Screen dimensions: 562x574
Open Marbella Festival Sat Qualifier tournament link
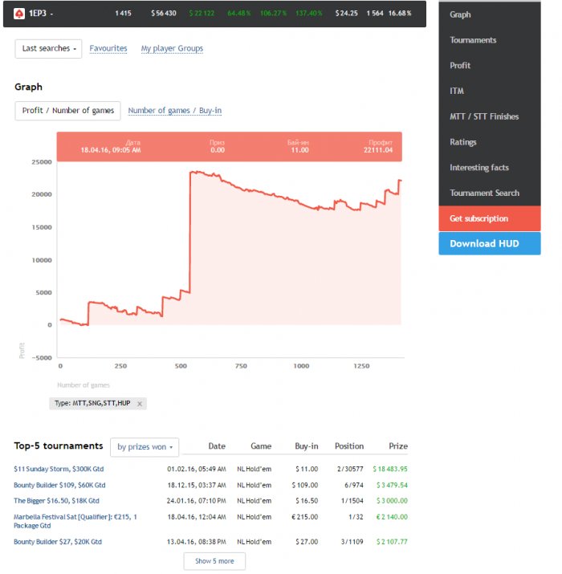coord(75,521)
